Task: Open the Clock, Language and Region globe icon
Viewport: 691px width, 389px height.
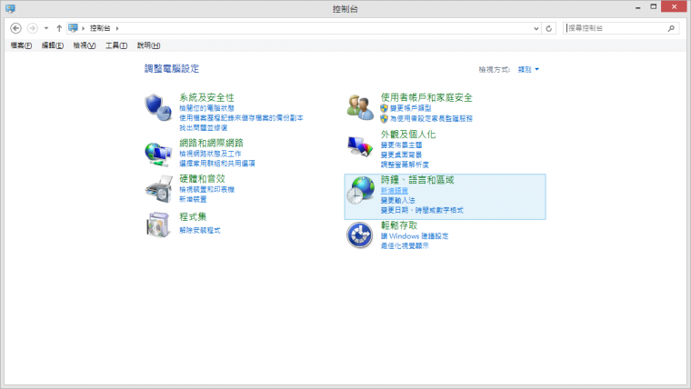Action: coord(360,190)
